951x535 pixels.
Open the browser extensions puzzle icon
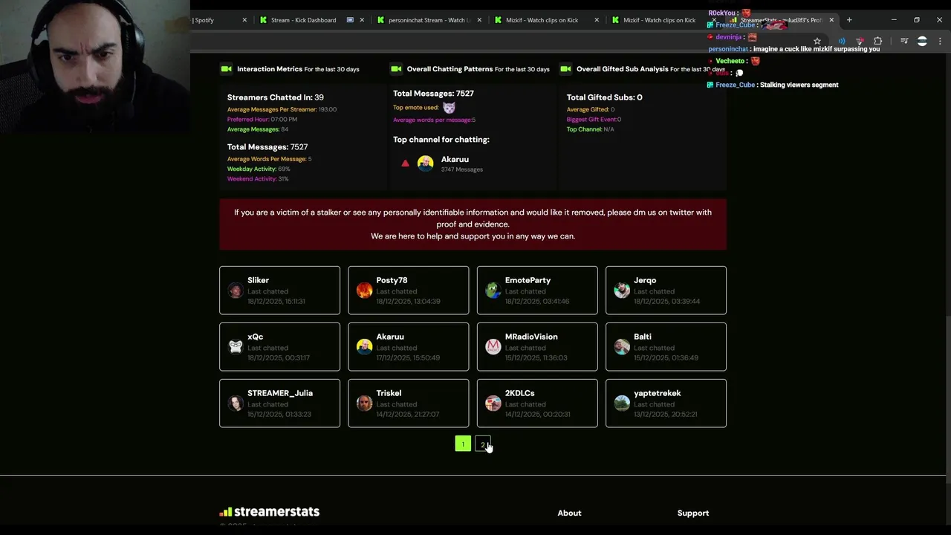point(877,42)
